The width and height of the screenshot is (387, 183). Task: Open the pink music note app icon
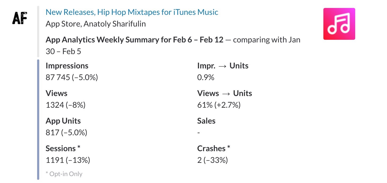(339, 24)
